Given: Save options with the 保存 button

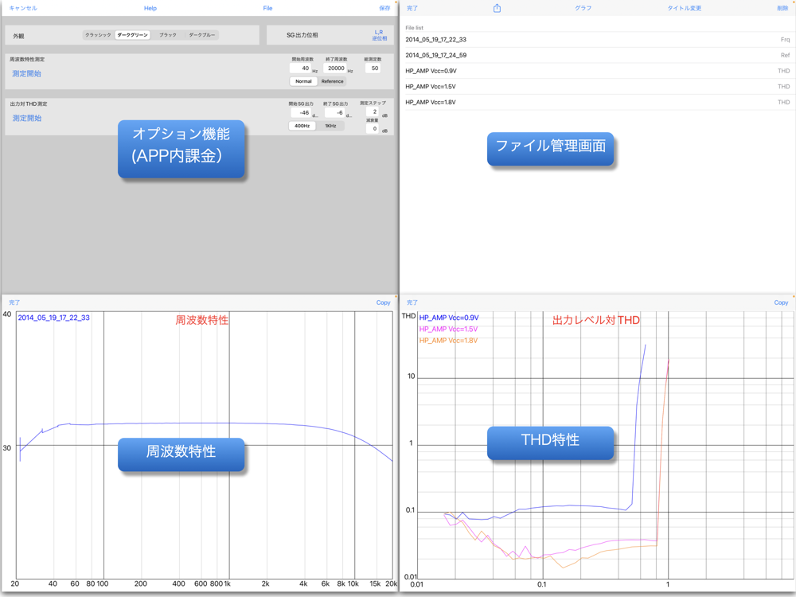Looking at the screenshot, I should [x=384, y=8].
